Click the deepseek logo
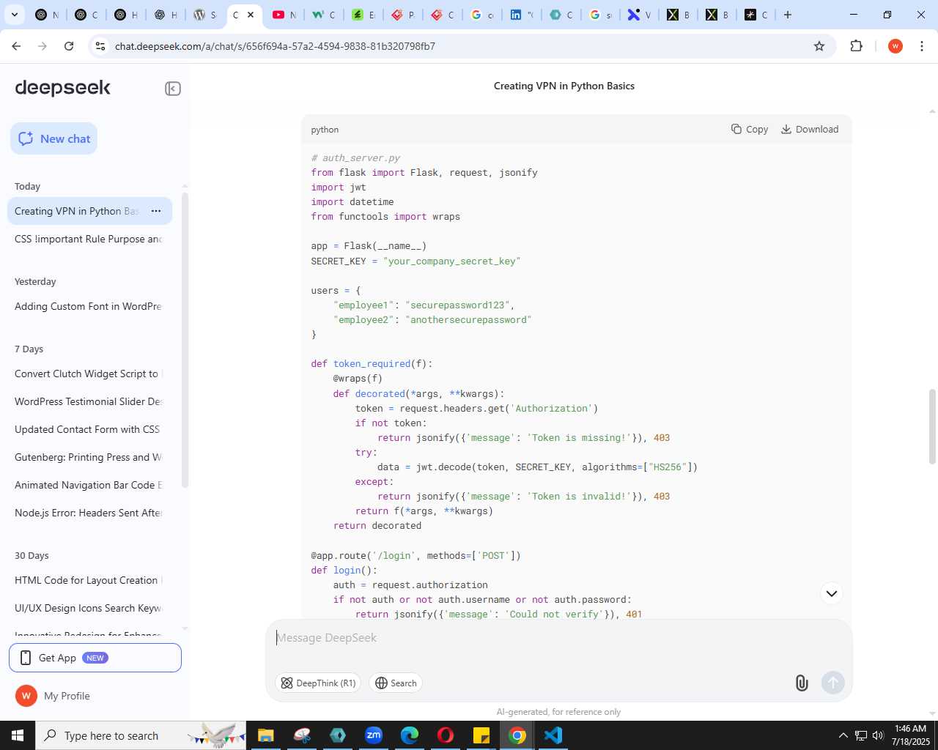 tap(62, 88)
